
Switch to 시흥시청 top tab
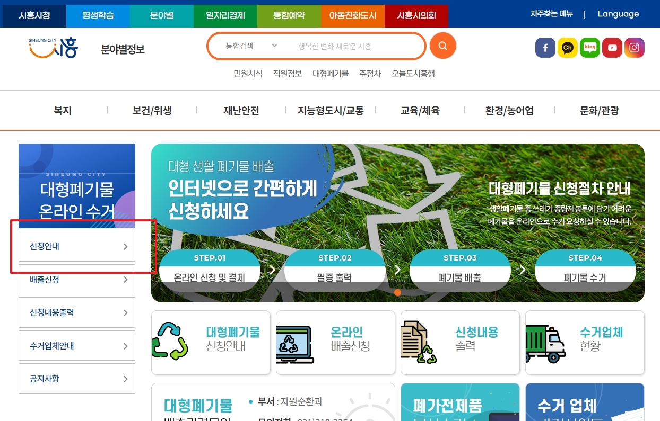click(34, 15)
